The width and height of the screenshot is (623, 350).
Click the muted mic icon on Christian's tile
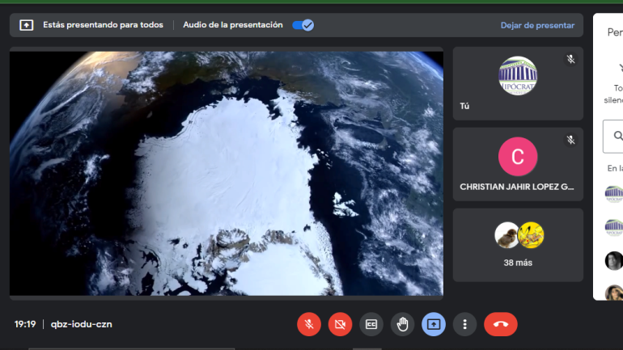coord(570,140)
